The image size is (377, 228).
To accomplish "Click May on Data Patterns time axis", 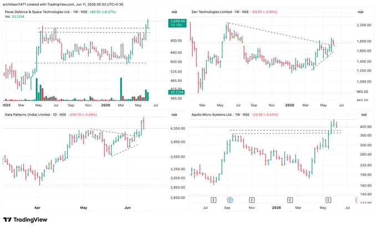I will (83, 207).
